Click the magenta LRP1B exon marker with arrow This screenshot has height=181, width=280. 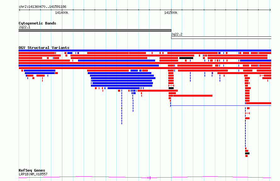click(x=149, y=178)
